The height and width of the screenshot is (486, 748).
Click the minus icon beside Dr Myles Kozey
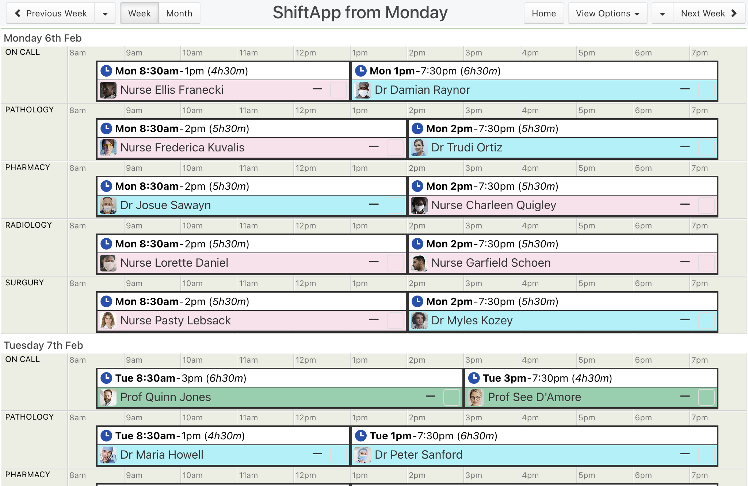coord(685,320)
